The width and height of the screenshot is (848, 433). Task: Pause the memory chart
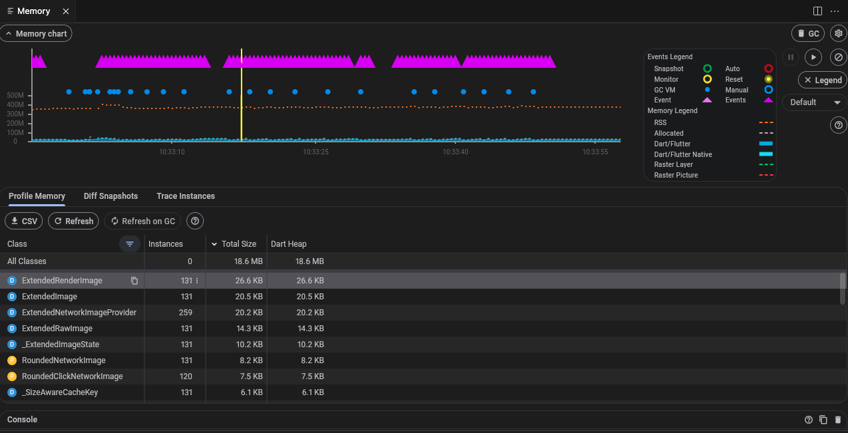click(x=790, y=58)
